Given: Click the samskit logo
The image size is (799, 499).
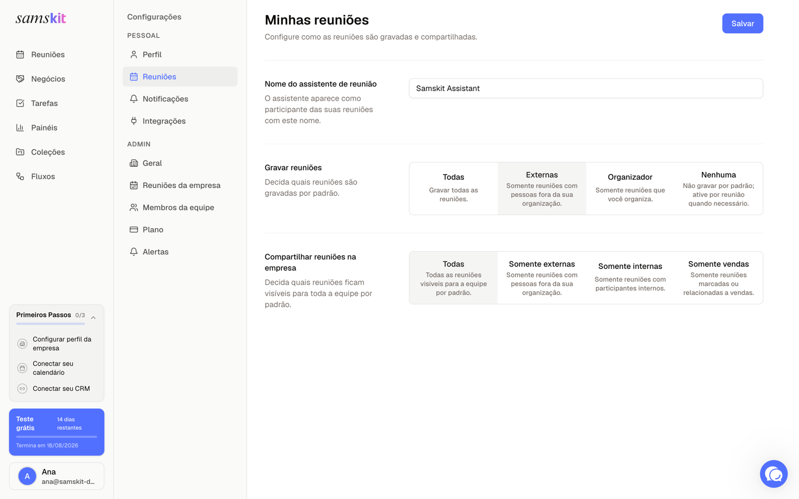Looking at the screenshot, I should click(41, 18).
